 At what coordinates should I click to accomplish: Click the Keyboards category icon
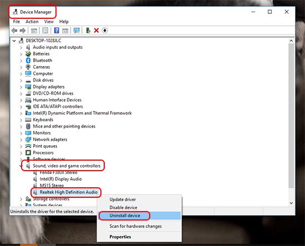coord(28,120)
